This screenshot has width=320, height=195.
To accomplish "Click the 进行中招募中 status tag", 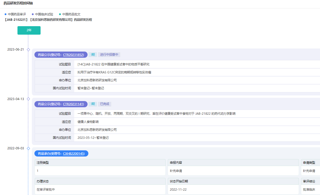I will tap(109, 55).
